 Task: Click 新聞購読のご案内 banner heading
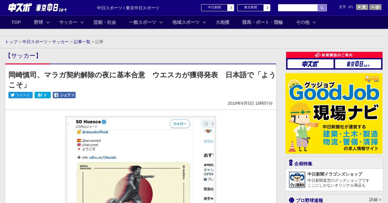pyautogui.click(x=334, y=55)
